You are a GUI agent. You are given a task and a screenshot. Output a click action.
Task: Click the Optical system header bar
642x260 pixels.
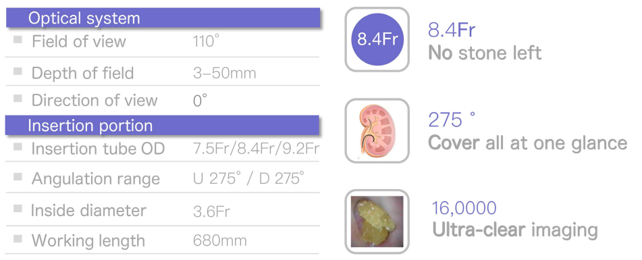[163, 18]
